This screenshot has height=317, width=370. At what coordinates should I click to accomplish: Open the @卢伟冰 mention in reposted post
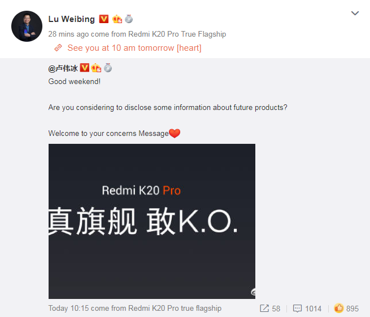(63, 68)
